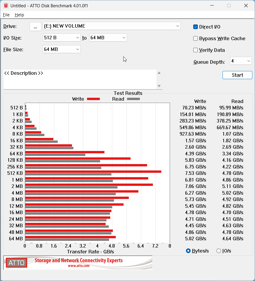Click the write value 927.63 MB/s

pos(193,134)
